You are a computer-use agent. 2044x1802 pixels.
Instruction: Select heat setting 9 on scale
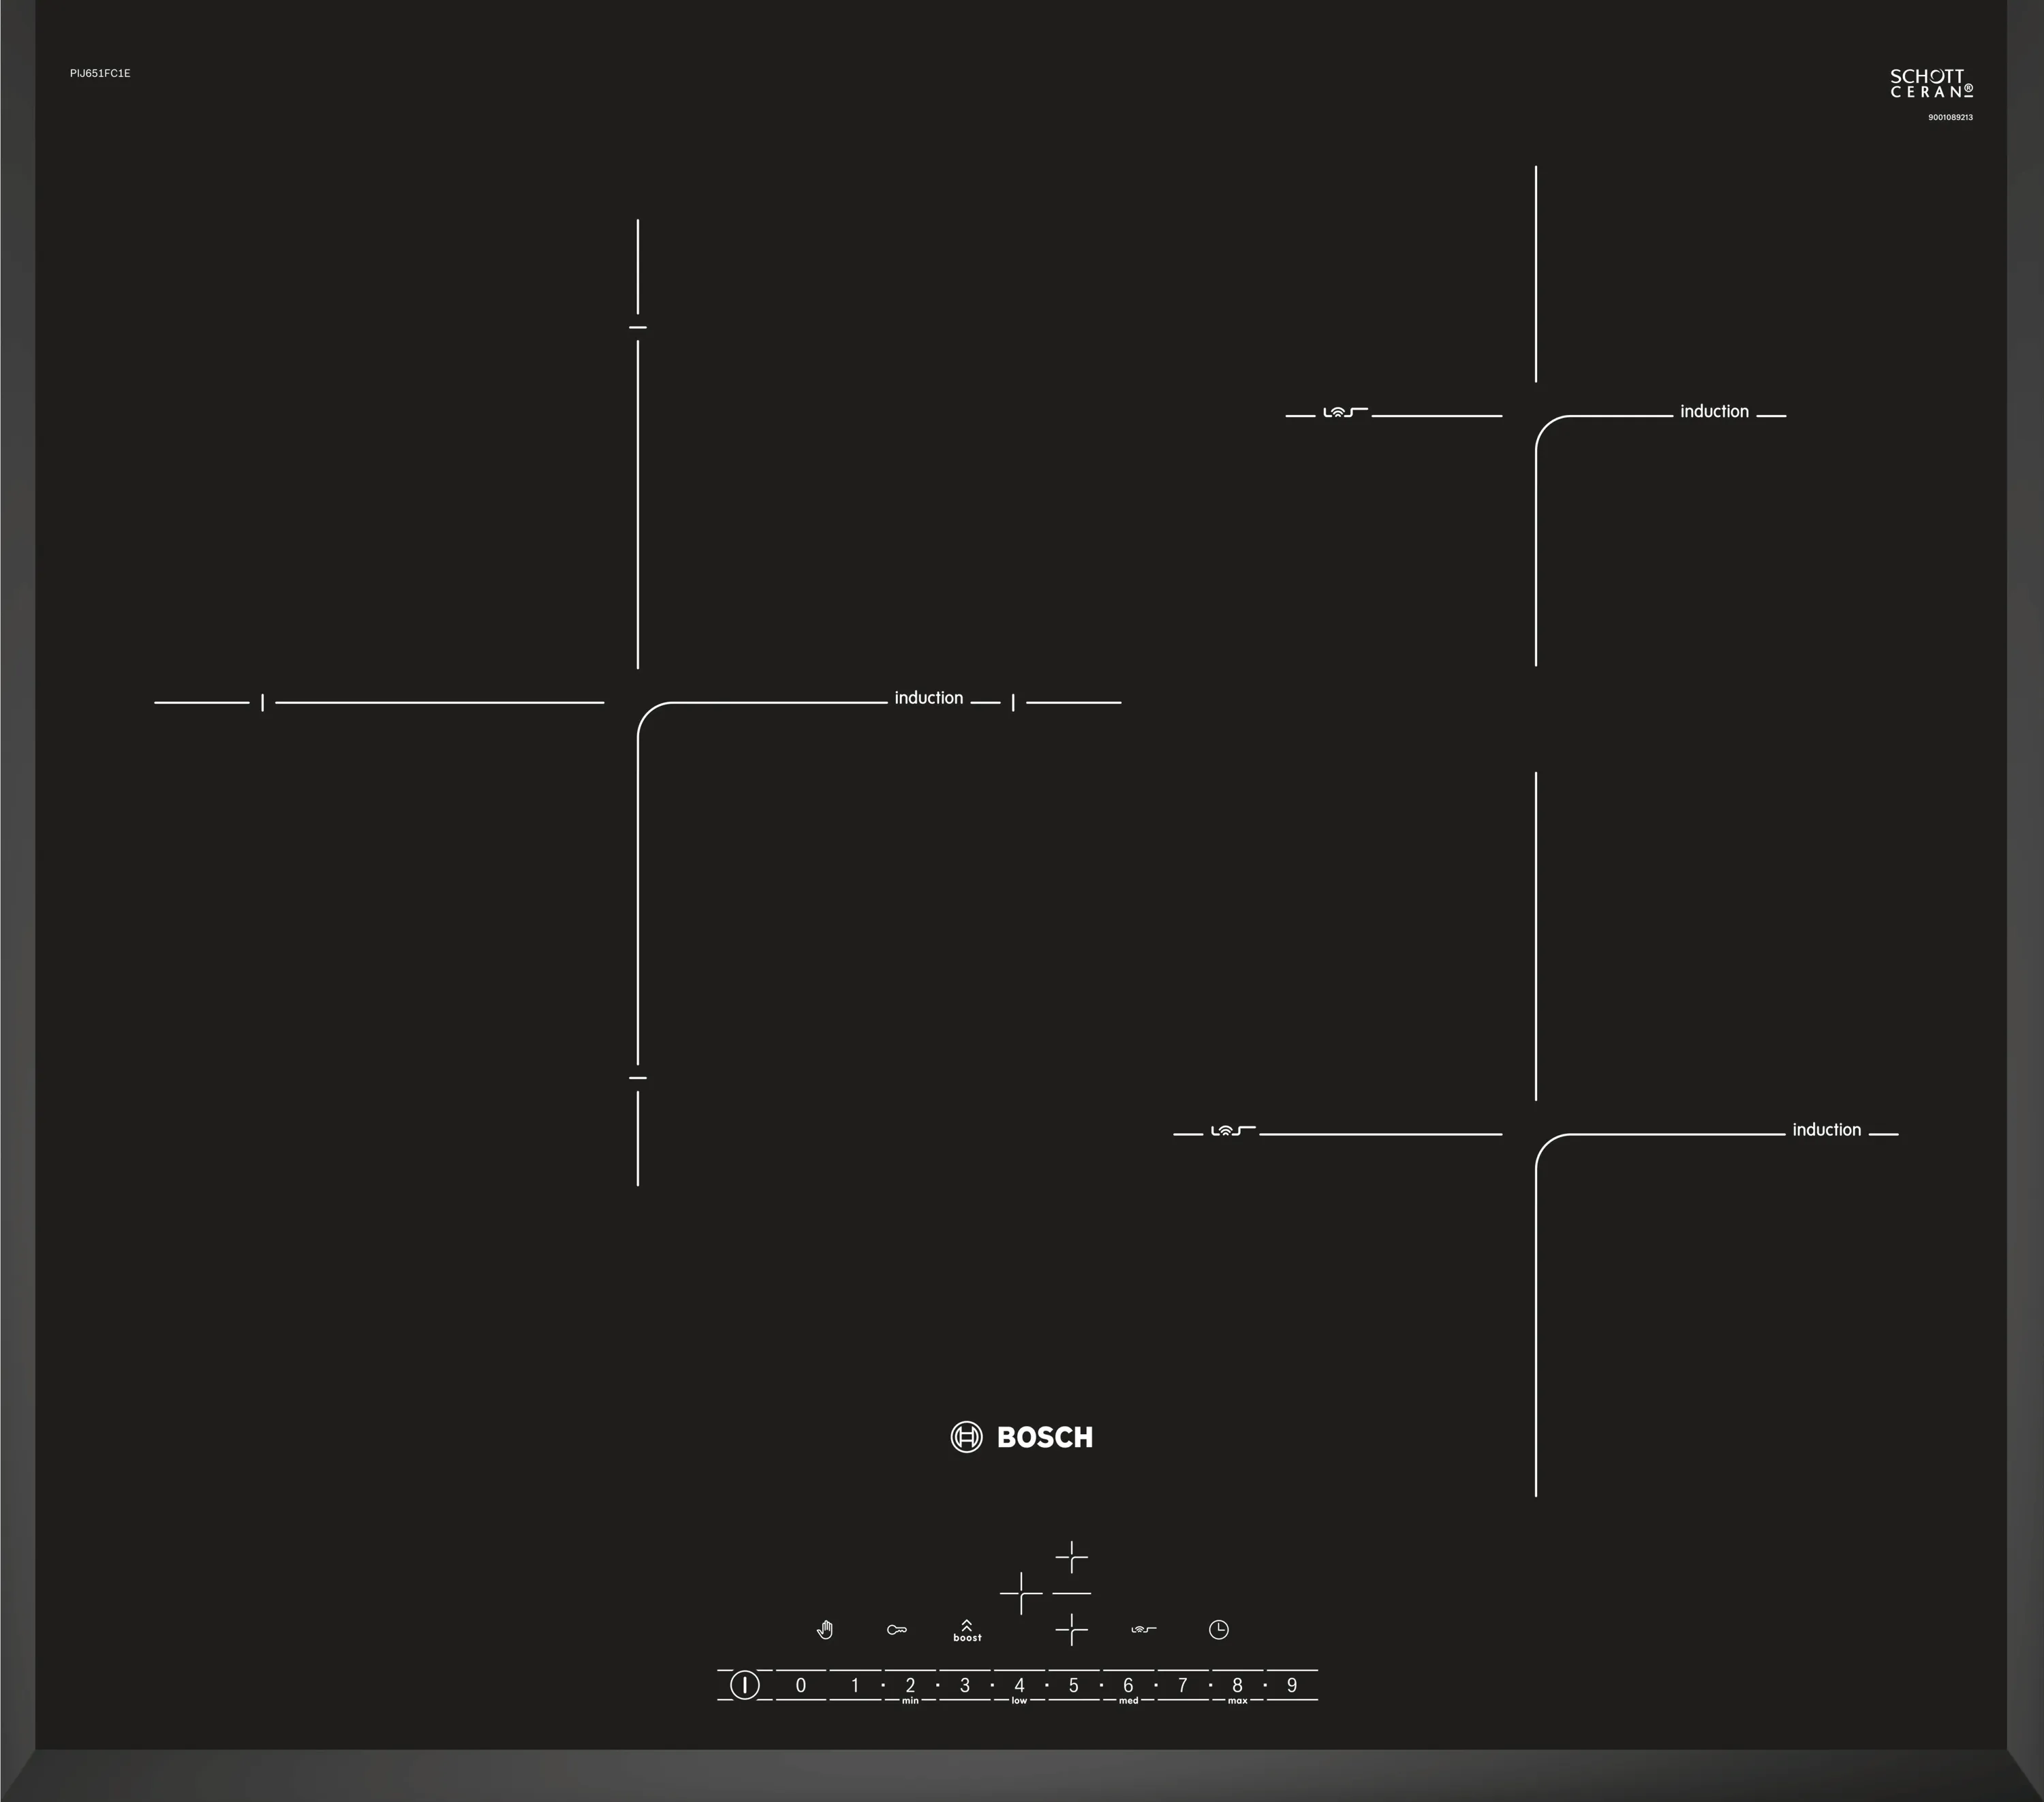pyautogui.click(x=1292, y=1685)
